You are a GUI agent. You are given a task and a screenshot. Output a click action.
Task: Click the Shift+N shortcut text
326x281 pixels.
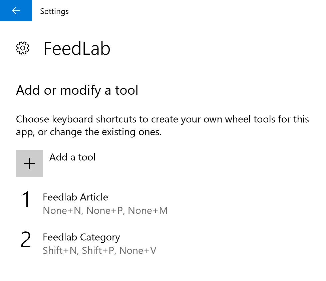tap(60, 250)
